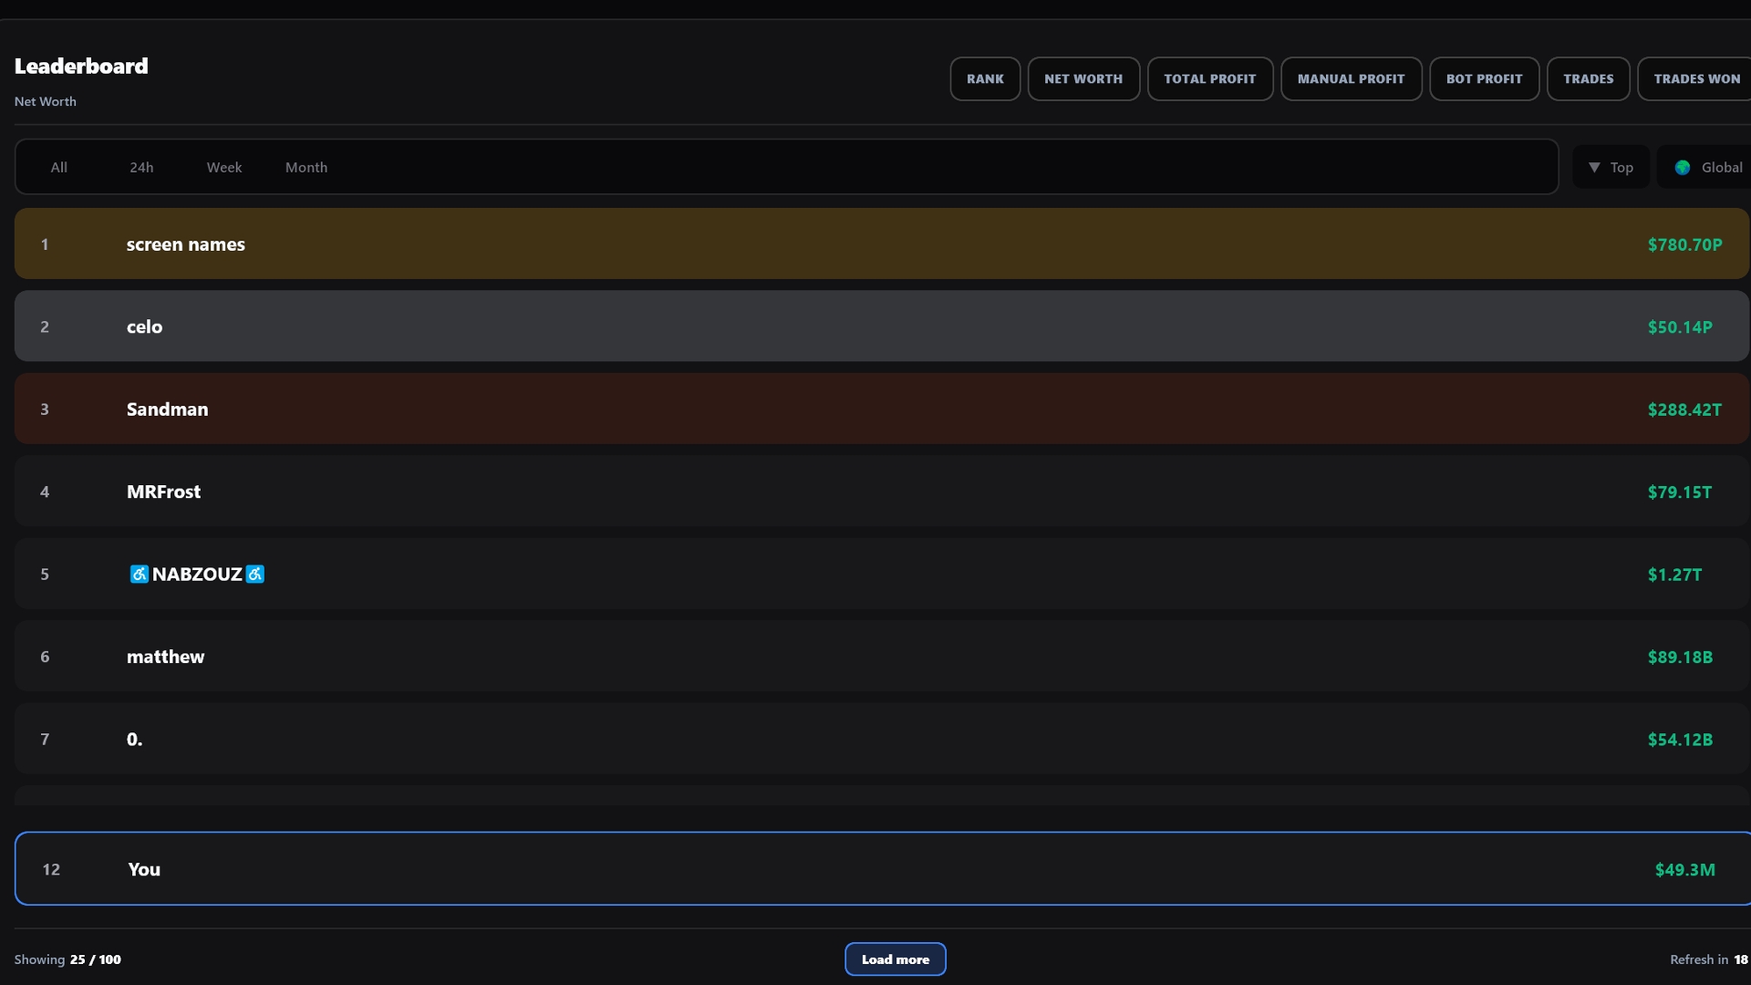Sort leaderboard by Total Profit
This screenshot has width=1751, height=985.
coord(1209,78)
